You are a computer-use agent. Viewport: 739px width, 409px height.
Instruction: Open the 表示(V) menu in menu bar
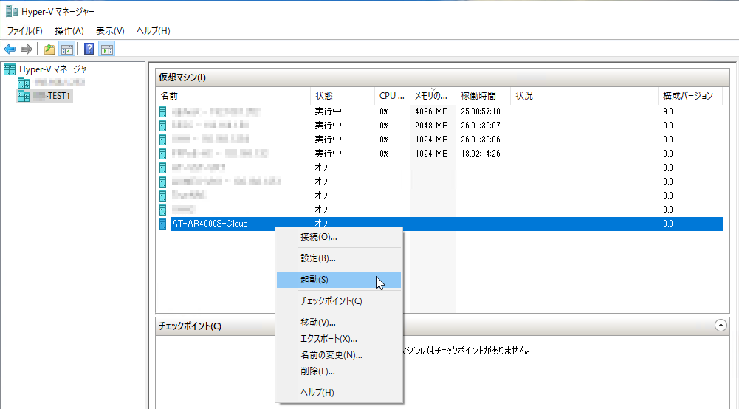point(110,31)
